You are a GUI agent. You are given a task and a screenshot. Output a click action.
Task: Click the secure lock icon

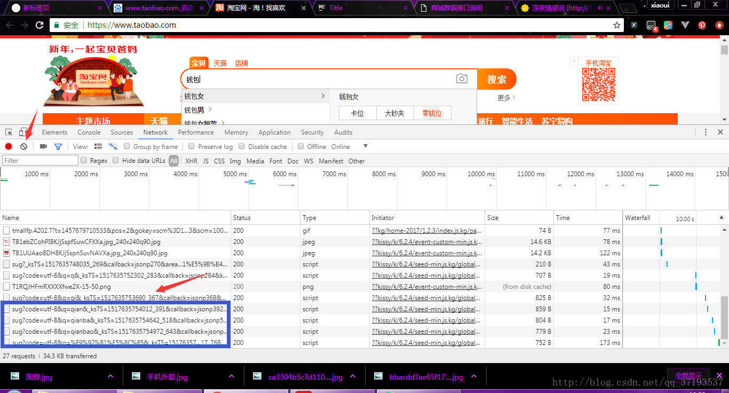(57, 25)
